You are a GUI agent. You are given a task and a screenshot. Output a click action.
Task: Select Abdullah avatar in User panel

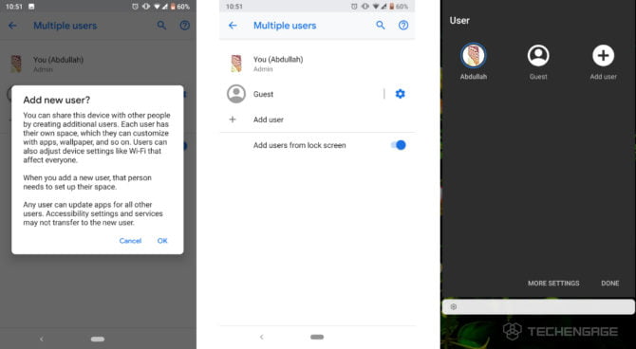coord(474,56)
